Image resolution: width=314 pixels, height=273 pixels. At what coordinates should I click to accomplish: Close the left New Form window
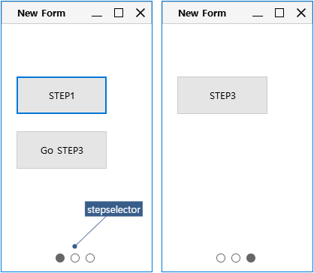click(x=140, y=13)
